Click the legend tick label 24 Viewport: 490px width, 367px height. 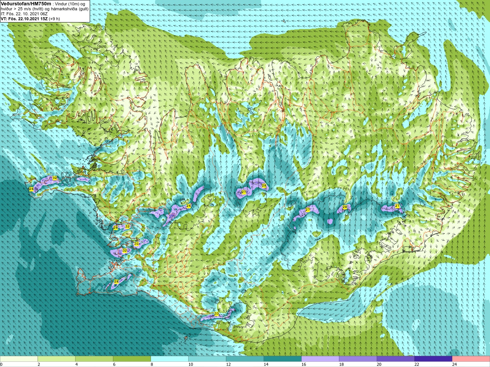pos(455,364)
